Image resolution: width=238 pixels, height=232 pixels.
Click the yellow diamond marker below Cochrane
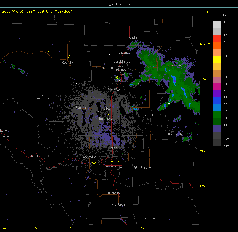pos(94,163)
